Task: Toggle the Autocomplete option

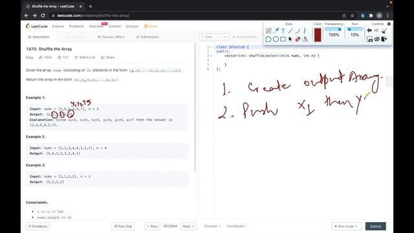Action: pyautogui.click(x=245, y=37)
